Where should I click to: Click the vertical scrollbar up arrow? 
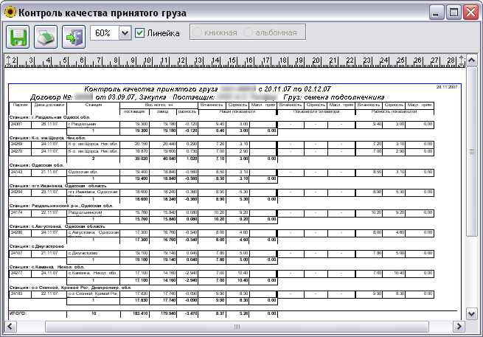coord(473,60)
